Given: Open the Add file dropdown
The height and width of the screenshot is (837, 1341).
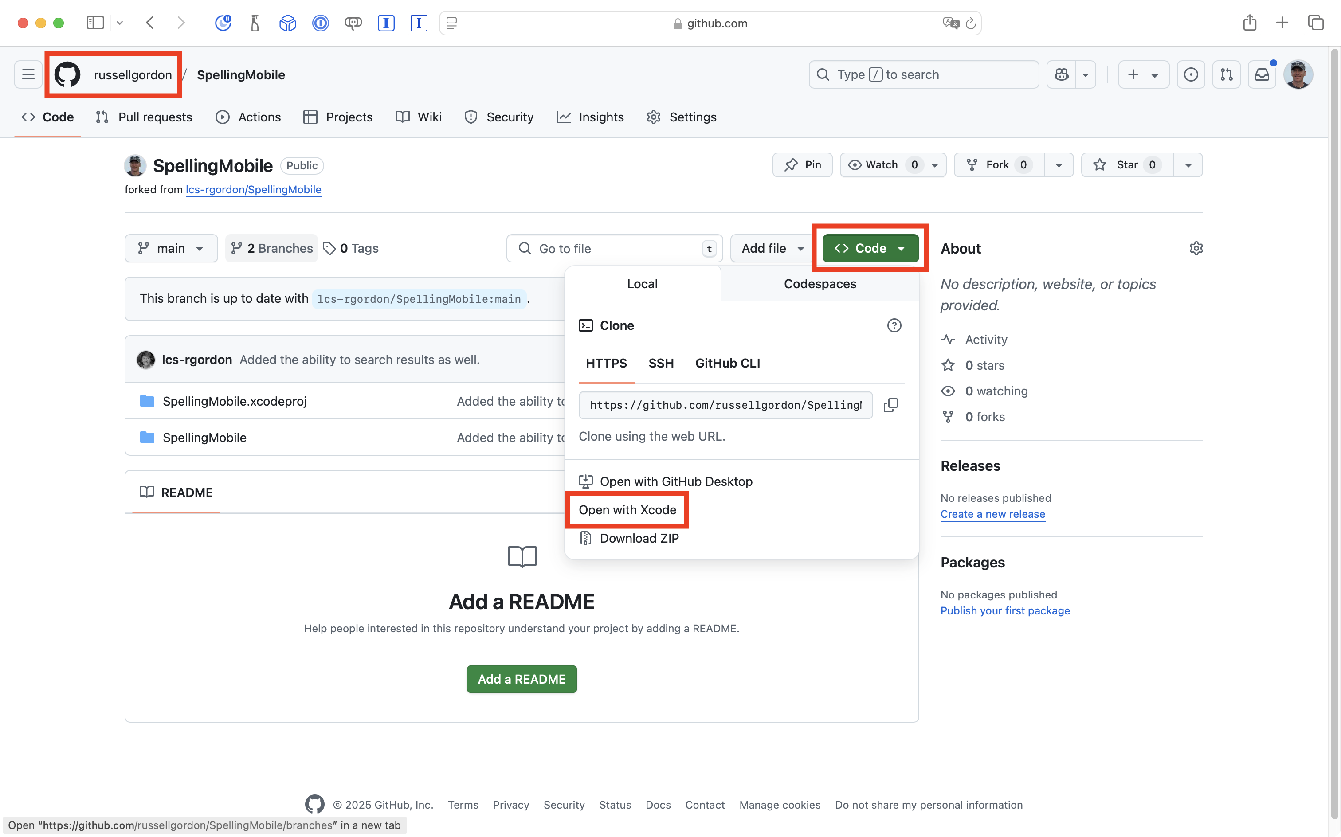Looking at the screenshot, I should 772,249.
